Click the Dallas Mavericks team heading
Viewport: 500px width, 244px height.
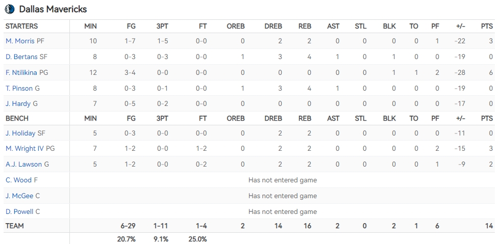point(53,9)
